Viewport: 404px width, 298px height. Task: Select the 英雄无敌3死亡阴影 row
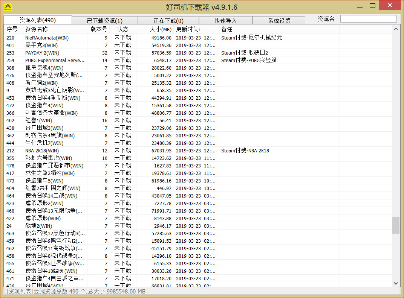[198, 90]
